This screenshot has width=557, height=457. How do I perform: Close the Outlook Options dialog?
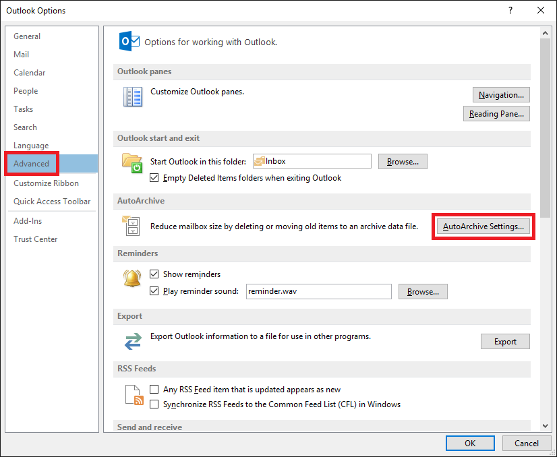click(x=541, y=10)
